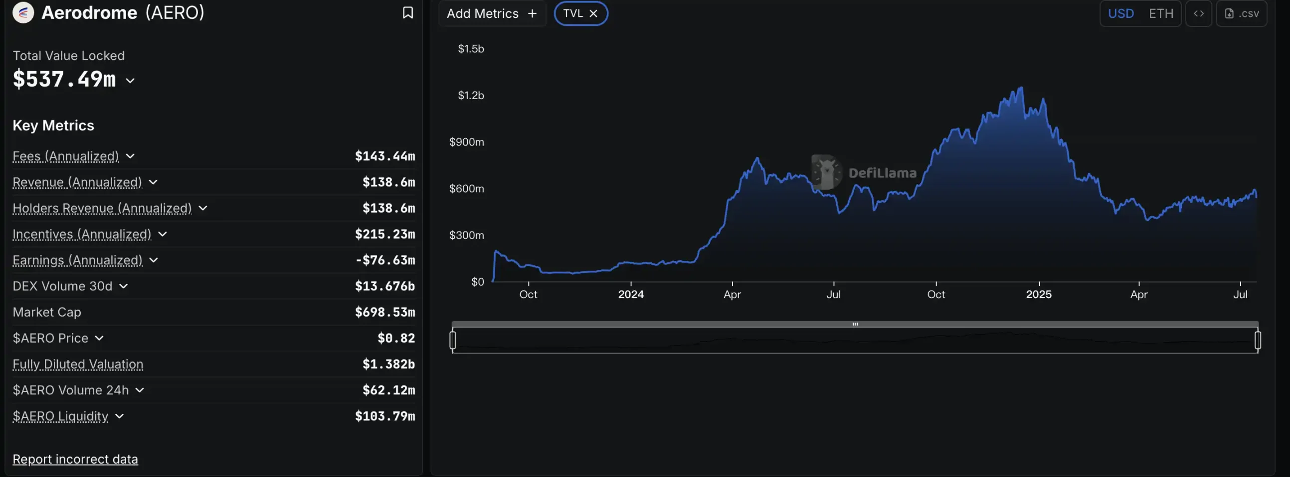Open the embed chart code icon

[1198, 13]
